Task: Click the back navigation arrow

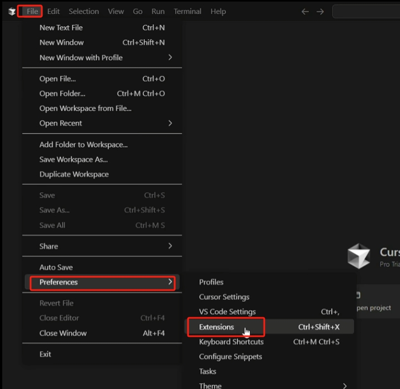Action: pyautogui.click(x=305, y=12)
